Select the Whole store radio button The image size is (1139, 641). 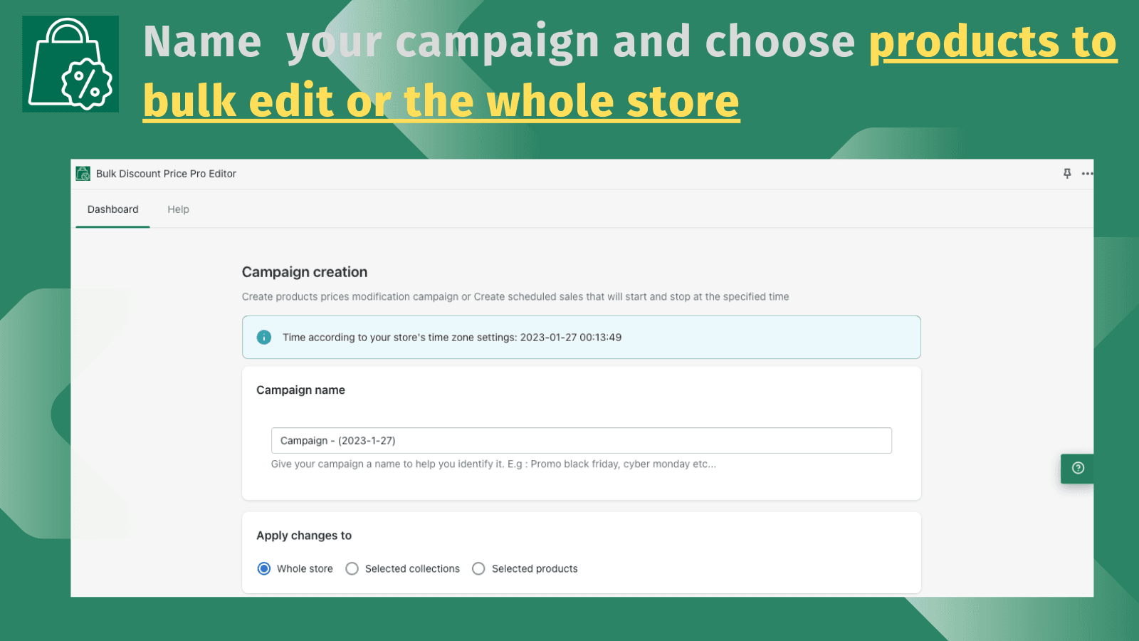click(x=264, y=568)
